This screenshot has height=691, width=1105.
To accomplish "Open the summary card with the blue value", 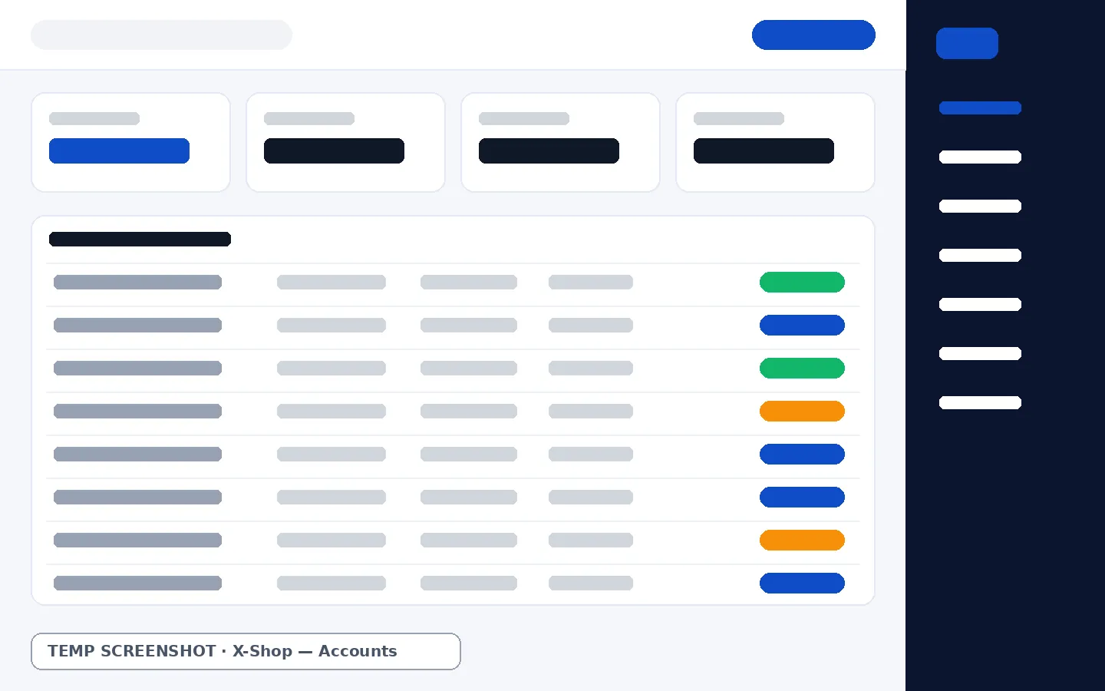I will (130, 143).
